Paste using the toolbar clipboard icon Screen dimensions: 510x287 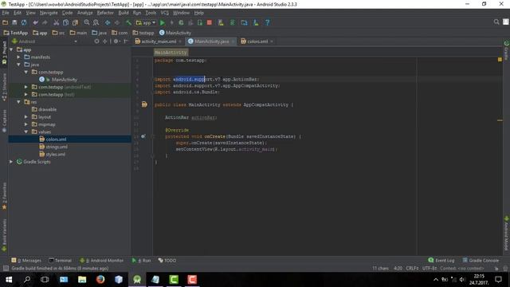[75, 22]
